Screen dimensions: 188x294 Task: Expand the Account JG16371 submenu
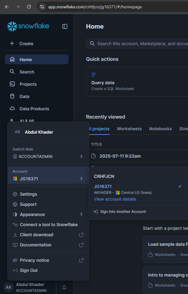(81, 178)
